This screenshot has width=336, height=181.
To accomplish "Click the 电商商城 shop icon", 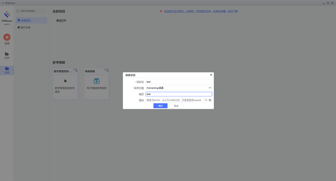I will pos(96,81).
